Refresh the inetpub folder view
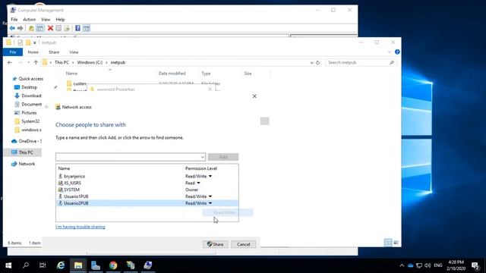Screen dimensions: 486x273 pyautogui.click(x=317, y=62)
